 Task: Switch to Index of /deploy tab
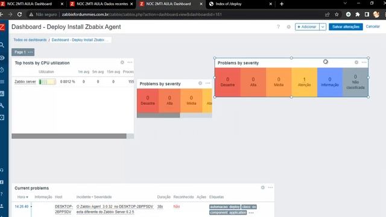coord(229,4)
